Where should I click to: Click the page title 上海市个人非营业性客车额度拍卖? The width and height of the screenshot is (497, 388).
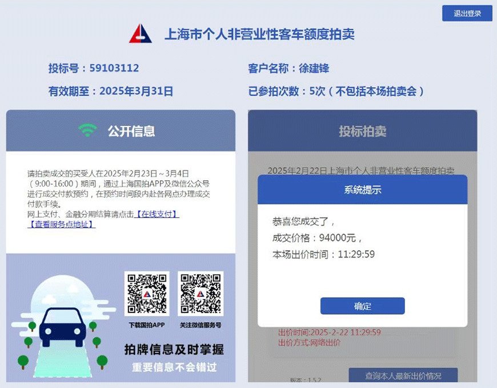tap(259, 34)
